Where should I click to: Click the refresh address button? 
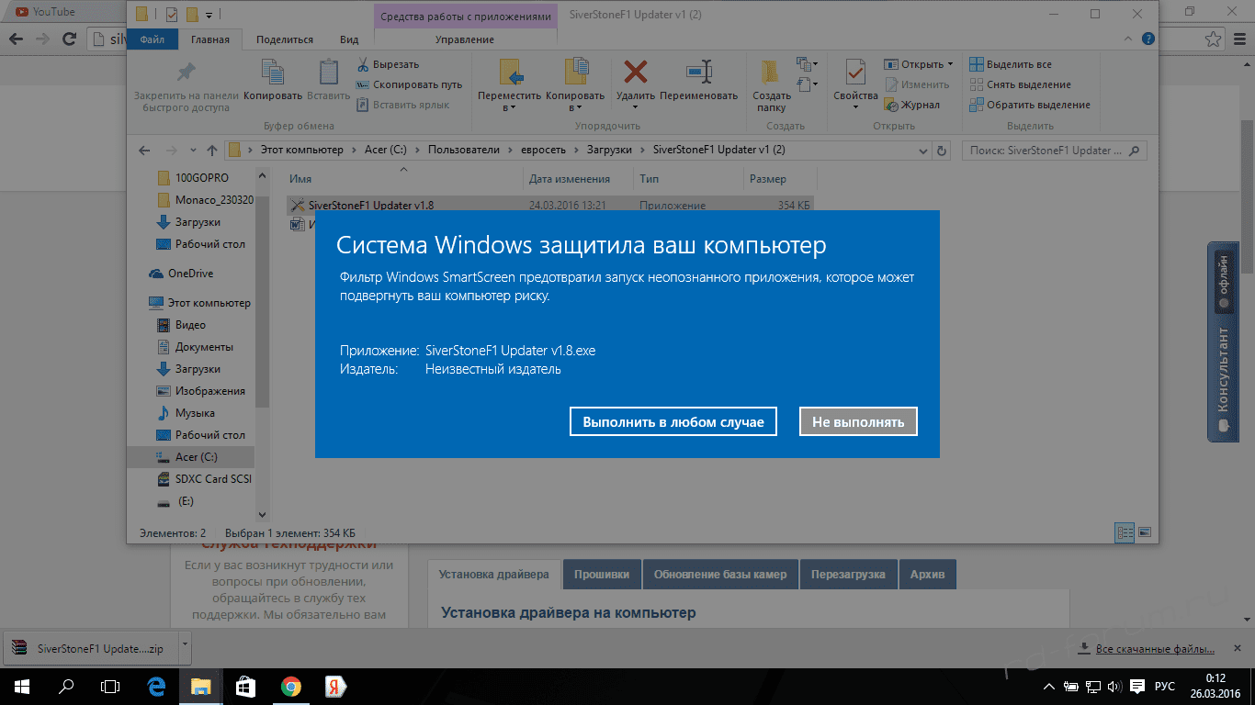pos(941,150)
